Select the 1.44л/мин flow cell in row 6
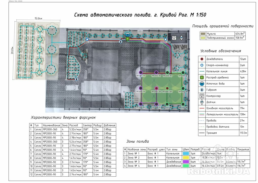This screenshot has height=183, width=258. coord(75,150)
